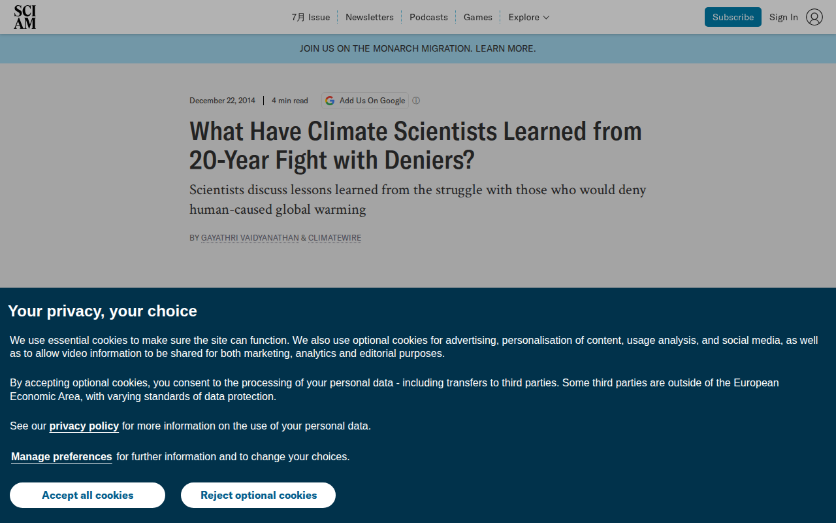Open the Monarch Migration banner link

pyautogui.click(x=418, y=48)
